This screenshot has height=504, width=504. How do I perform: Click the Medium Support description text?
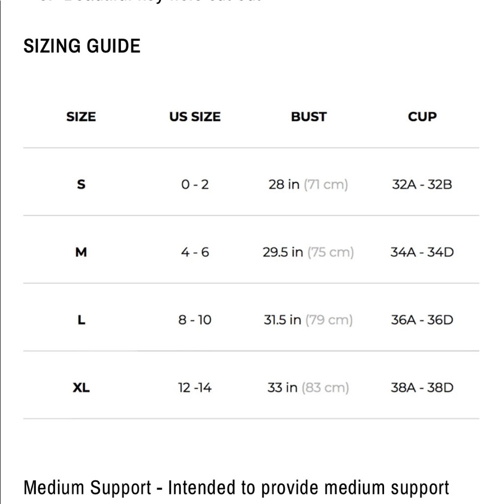coord(236,488)
